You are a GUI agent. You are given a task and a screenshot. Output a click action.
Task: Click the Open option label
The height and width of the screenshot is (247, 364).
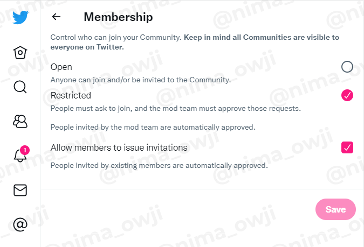(x=61, y=67)
